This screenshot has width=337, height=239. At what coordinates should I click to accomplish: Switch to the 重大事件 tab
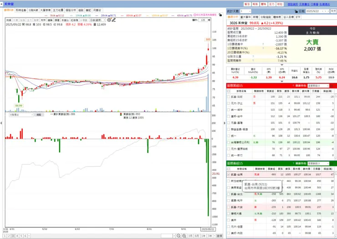[245, 17]
